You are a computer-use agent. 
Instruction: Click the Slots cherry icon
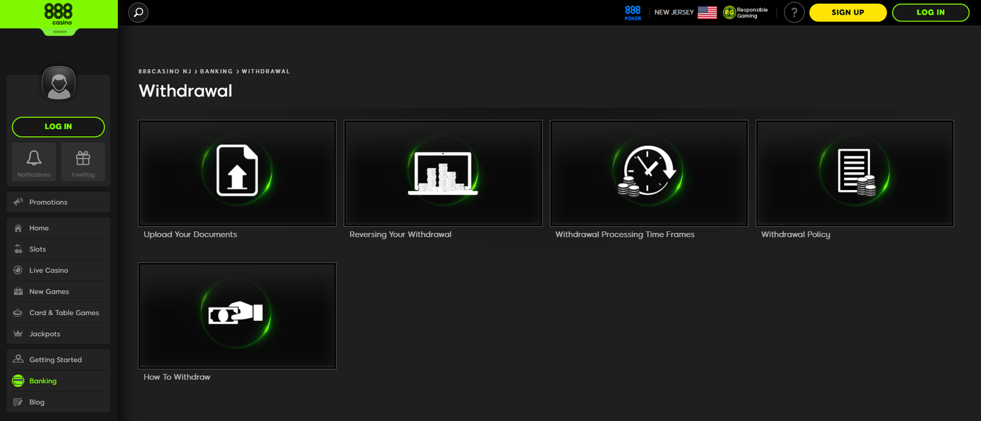(x=18, y=249)
